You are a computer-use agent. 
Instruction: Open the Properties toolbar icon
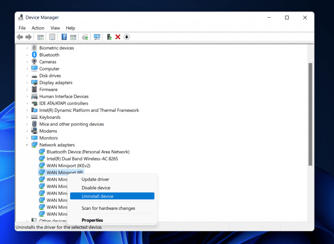point(52,37)
